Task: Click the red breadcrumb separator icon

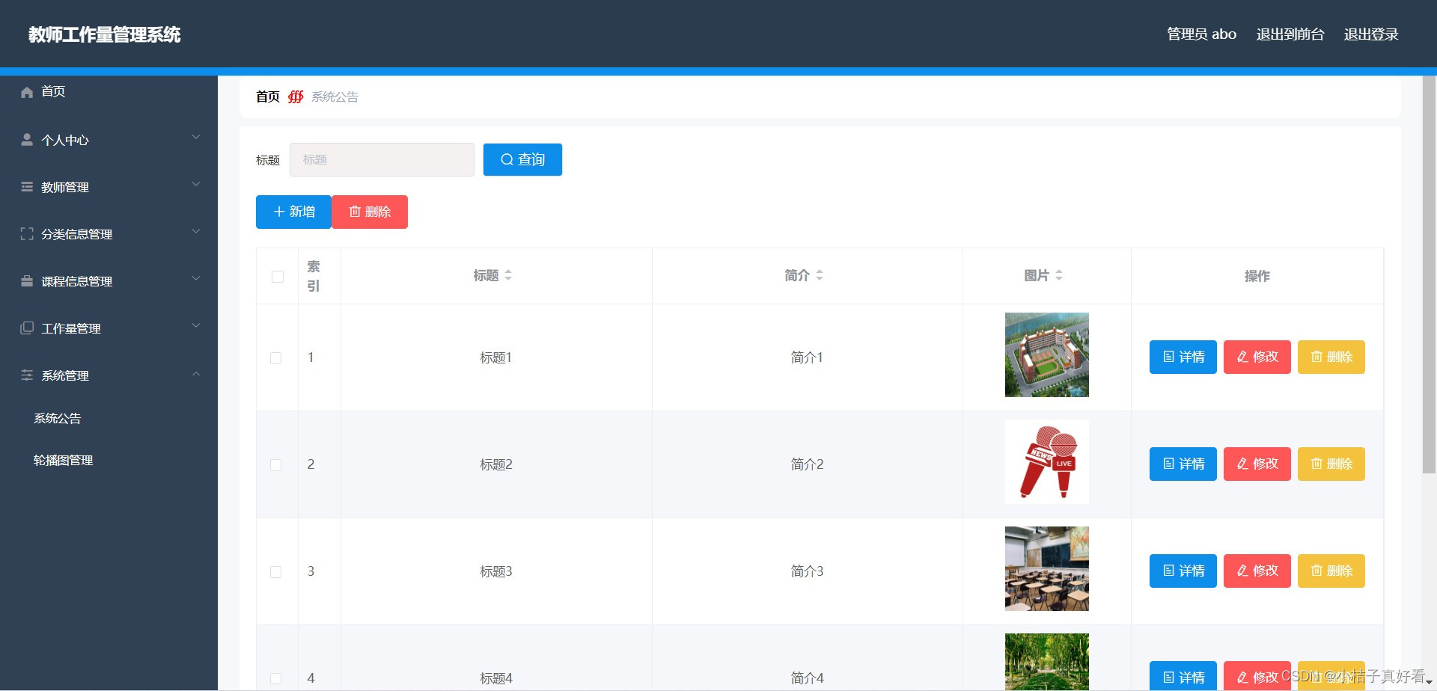Action: click(x=296, y=97)
